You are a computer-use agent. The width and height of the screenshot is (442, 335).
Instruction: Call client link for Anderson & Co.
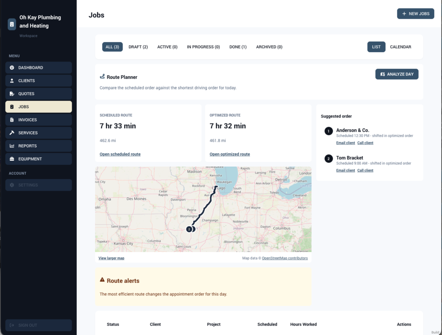[365, 143]
